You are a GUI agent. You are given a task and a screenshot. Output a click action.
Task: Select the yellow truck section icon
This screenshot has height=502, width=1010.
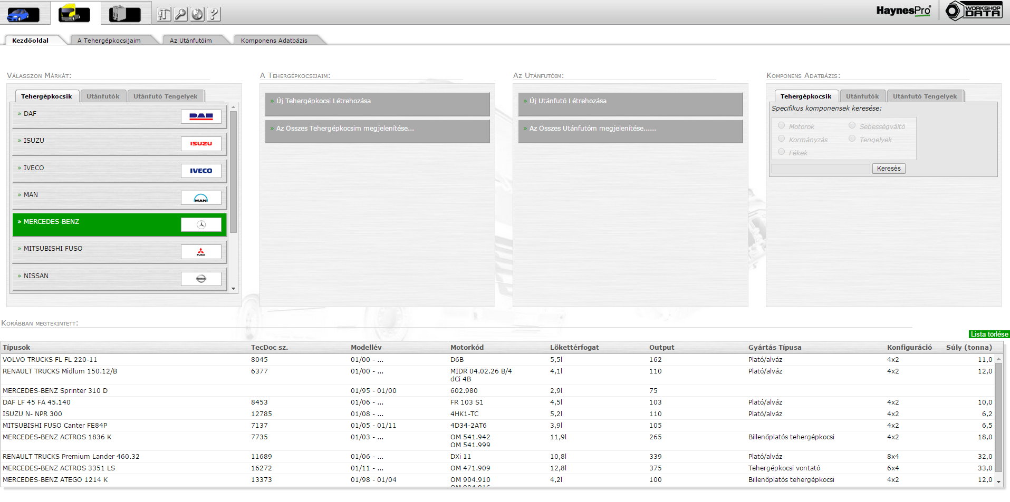74,14
